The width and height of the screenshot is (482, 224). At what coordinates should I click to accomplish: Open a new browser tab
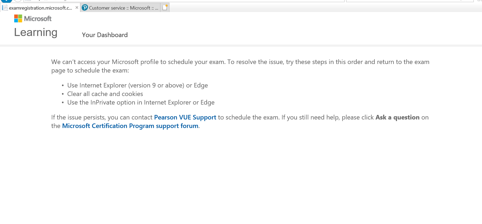[165, 7]
